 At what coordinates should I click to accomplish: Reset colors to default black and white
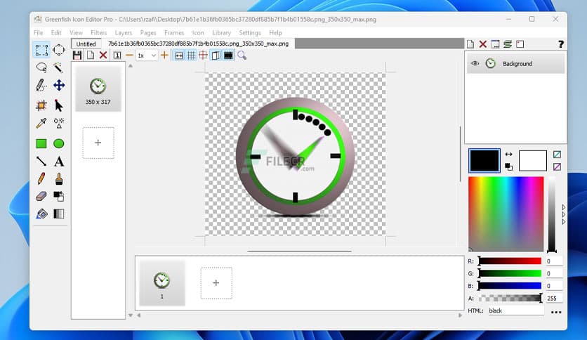coord(509,166)
